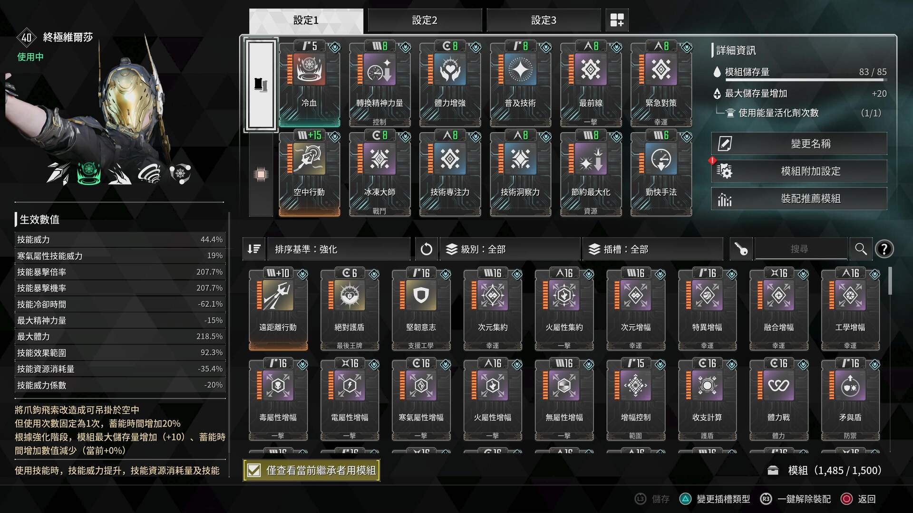Click the 變更名稱 button
Viewport: 913px width, 513px height.
click(x=799, y=143)
